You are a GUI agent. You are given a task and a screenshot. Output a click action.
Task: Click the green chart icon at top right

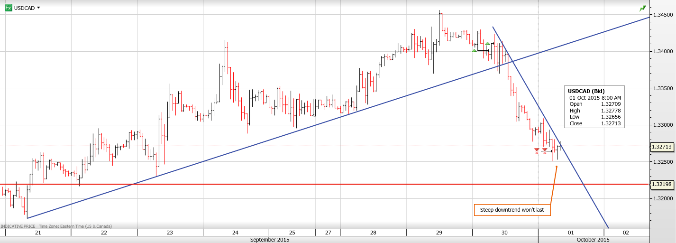tap(642, 8)
